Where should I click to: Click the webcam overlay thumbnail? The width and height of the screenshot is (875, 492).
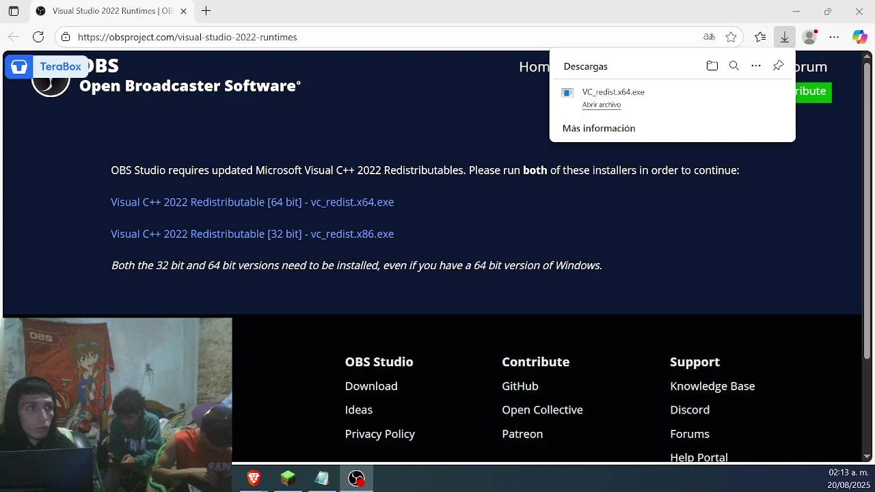(x=116, y=405)
